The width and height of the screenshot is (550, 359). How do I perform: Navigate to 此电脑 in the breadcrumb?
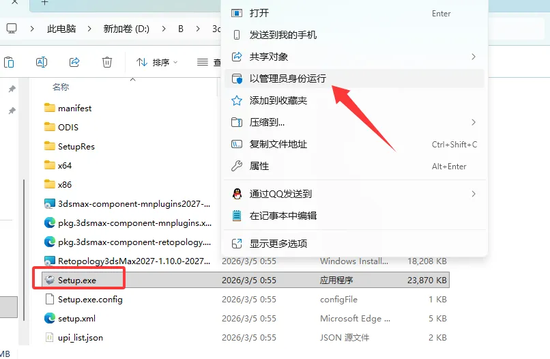click(61, 29)
